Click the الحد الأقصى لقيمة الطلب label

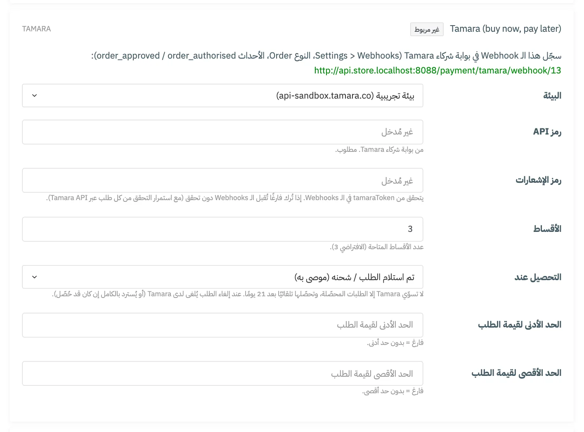click(x=516, y=373)
